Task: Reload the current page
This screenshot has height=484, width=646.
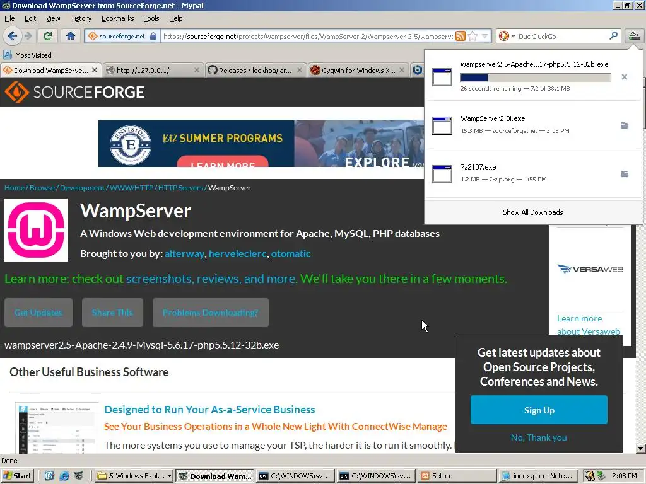Action: [48, 36]
